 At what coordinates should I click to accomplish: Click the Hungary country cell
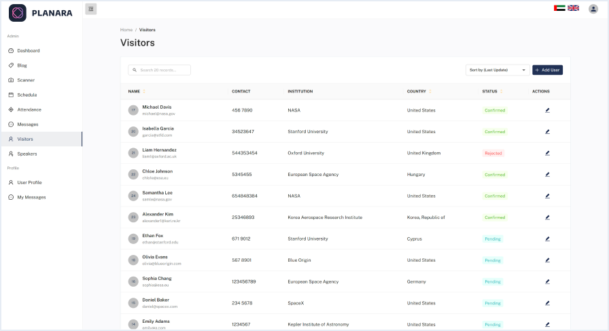pyautogui.click(x=415, y=175)
